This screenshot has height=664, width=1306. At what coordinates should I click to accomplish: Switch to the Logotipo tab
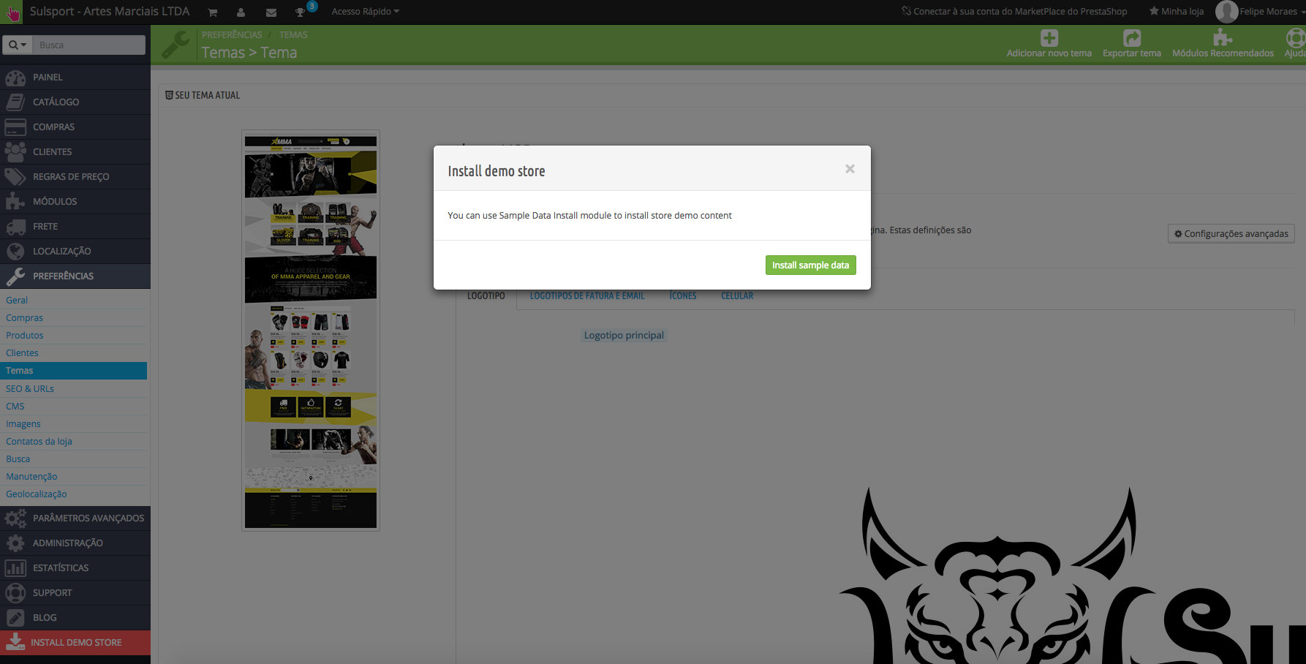click(486, 296)
